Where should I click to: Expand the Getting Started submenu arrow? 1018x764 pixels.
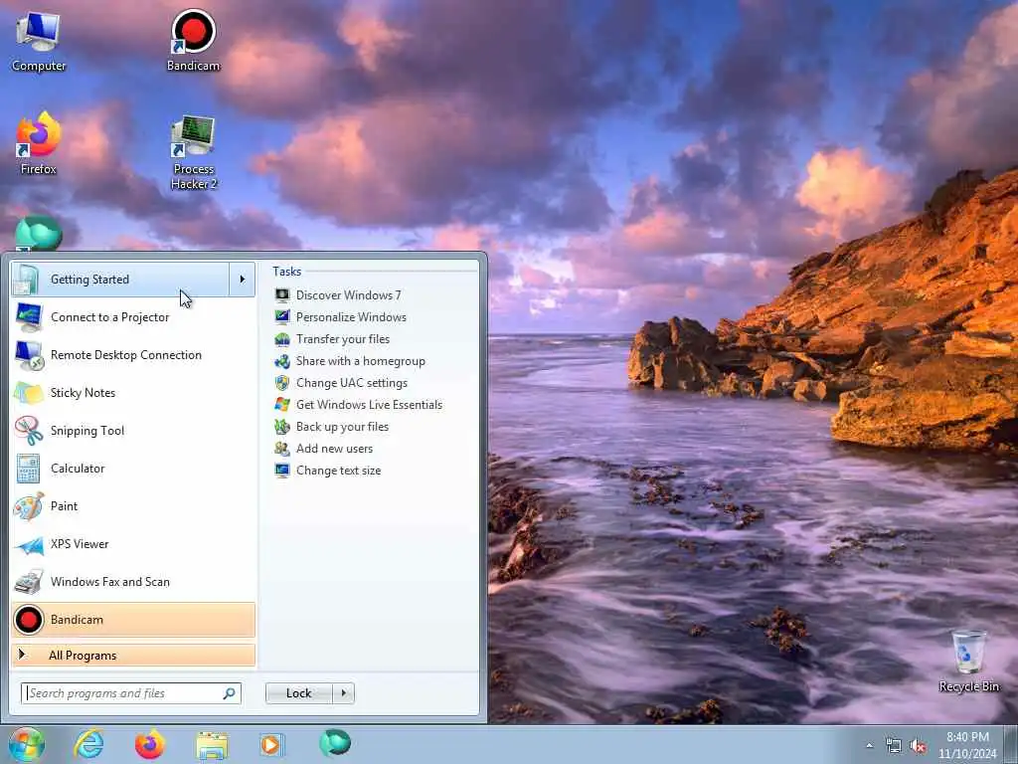(x=243, y=280)
